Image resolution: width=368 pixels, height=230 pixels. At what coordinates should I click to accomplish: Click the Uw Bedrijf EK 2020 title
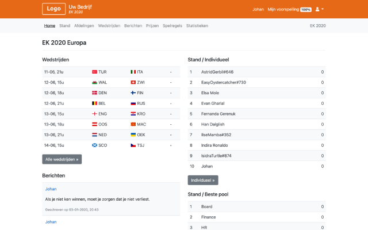pos(80,9)
